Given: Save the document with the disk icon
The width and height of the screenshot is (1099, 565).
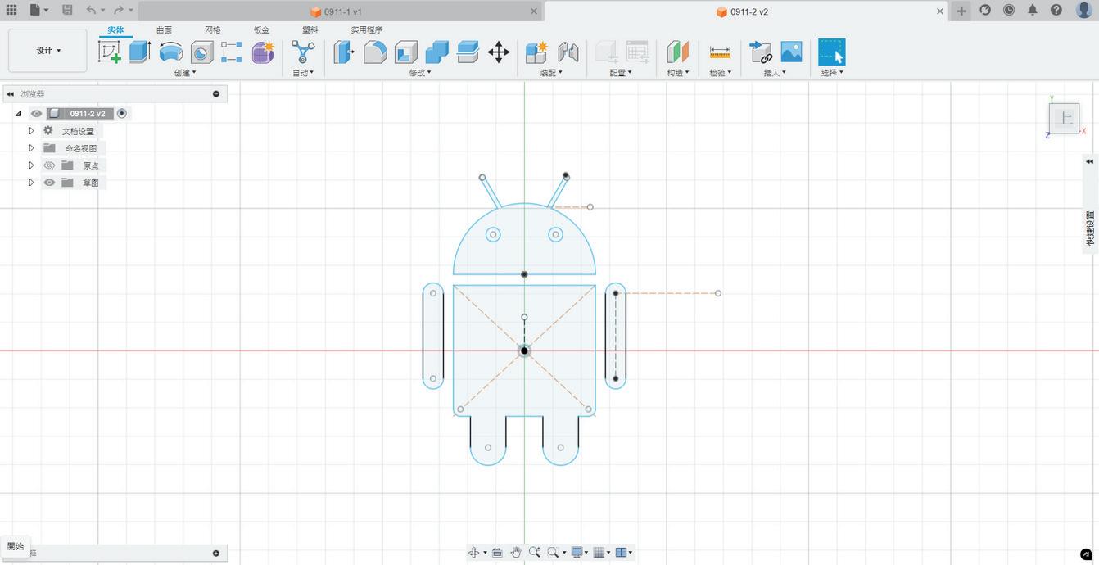Looking at the screenshot, I should [x=67, y=10].
